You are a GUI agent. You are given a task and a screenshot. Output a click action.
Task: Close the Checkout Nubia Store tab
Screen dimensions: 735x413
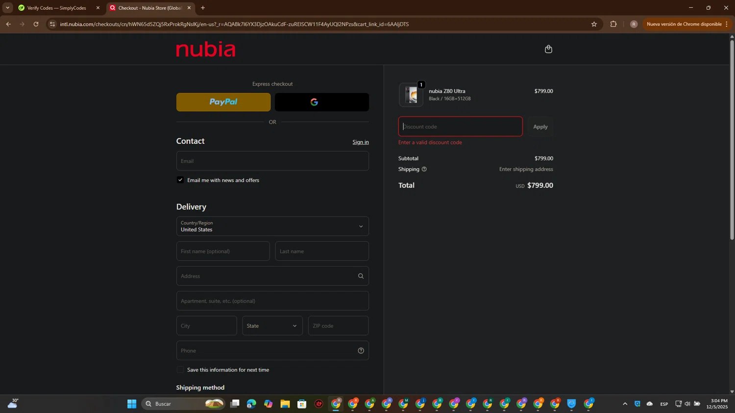pos(189,8)
